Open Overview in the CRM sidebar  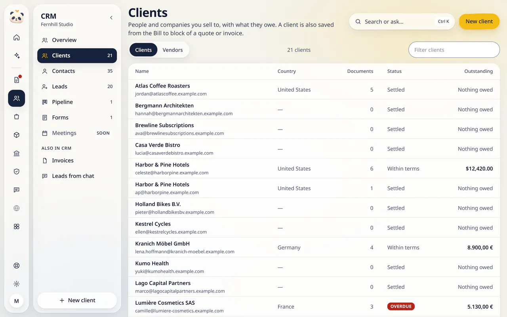(x=77, y=40)
